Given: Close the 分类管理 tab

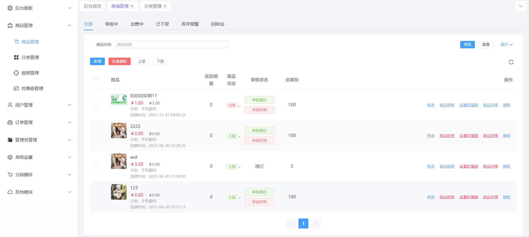Looking at the screenshot, I should pyautogui.click(x=165, y=6).
